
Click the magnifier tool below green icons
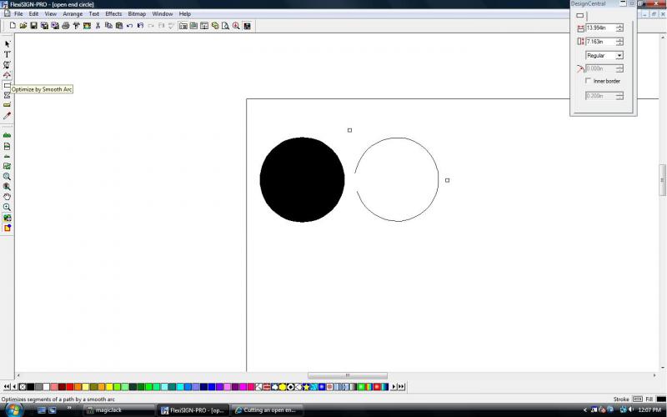coord(7,177)
